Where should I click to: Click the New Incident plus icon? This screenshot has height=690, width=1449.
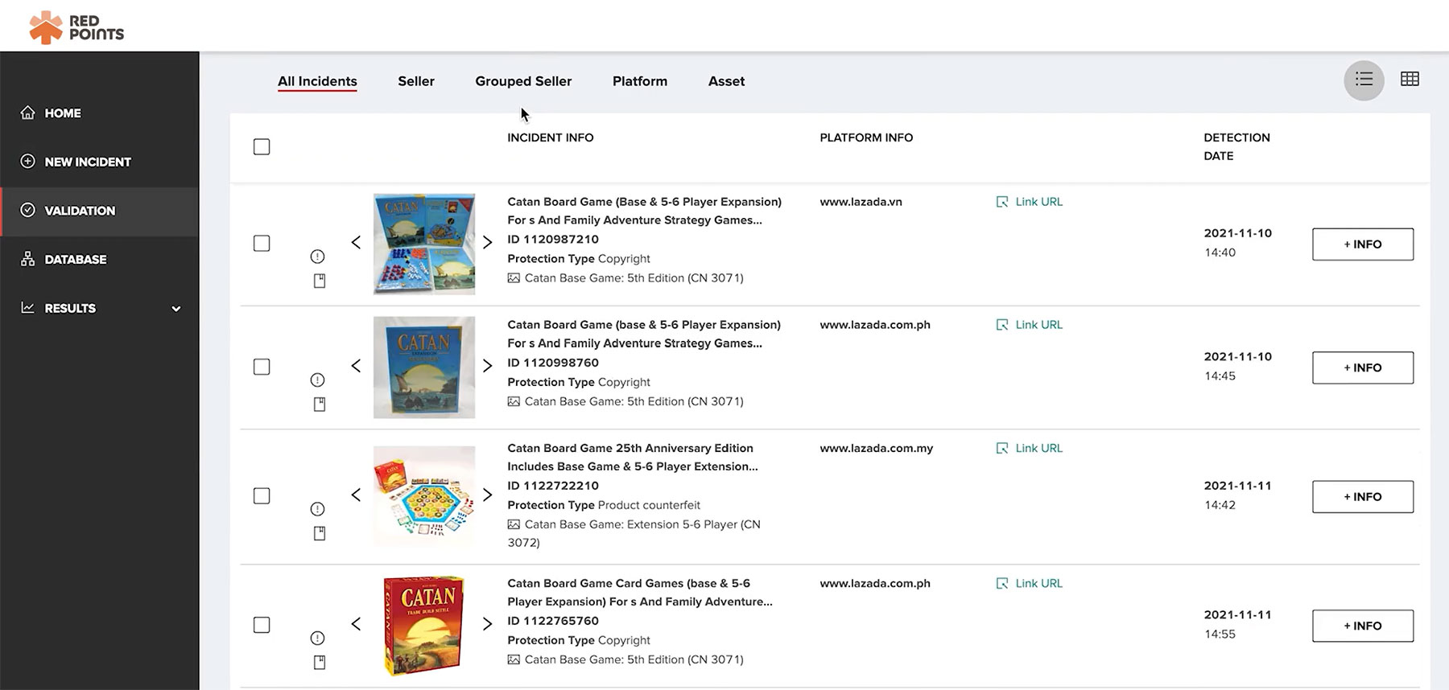point(27,161)
